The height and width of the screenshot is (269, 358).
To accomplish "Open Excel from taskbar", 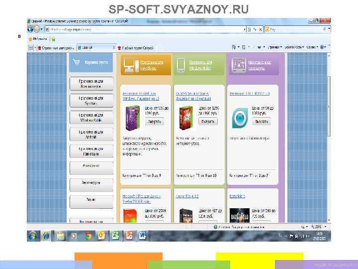I will (115, 236).
